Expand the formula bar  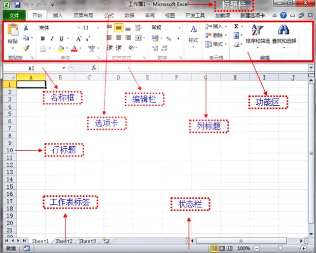311,68
